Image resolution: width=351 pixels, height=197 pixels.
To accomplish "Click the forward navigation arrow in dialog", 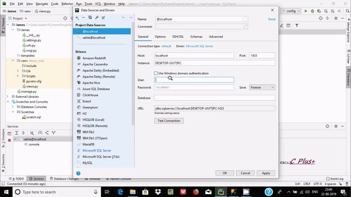I will (131, 18).
